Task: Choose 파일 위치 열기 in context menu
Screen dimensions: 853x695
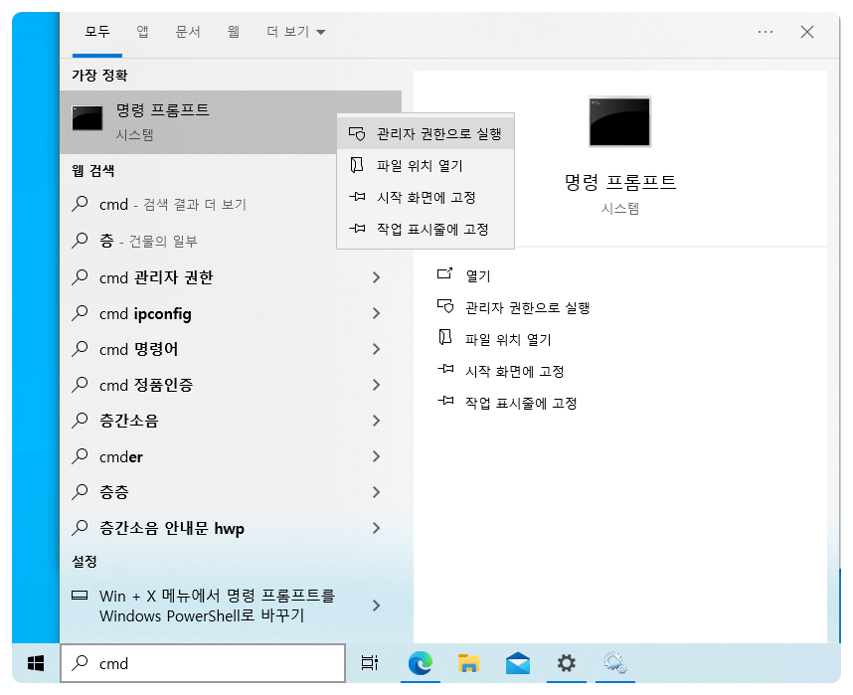Action: [x=426, y=165]
